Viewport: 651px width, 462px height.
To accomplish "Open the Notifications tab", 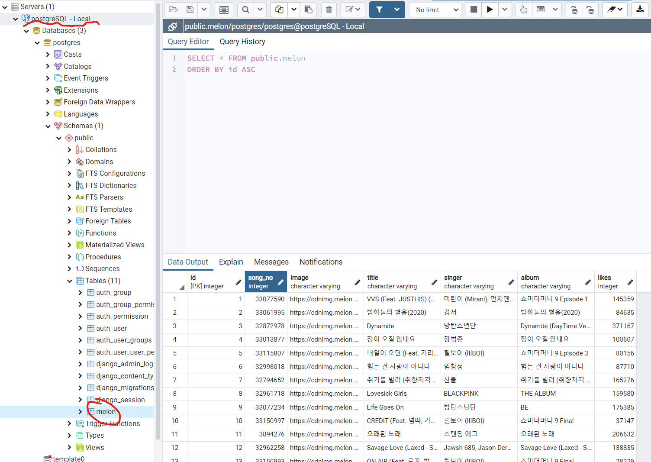I will [x=321, y=262].
